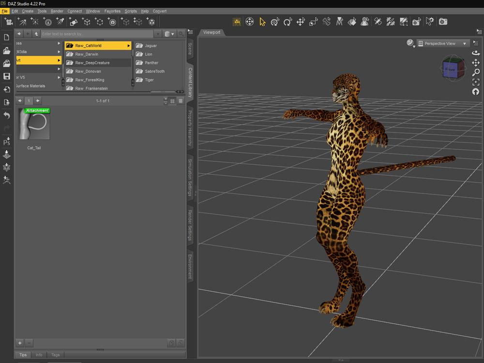This screenshot has height=363, width=484.
Task: Click the Photoshop bridge icon in left sidebar
Action: (7, 142)
